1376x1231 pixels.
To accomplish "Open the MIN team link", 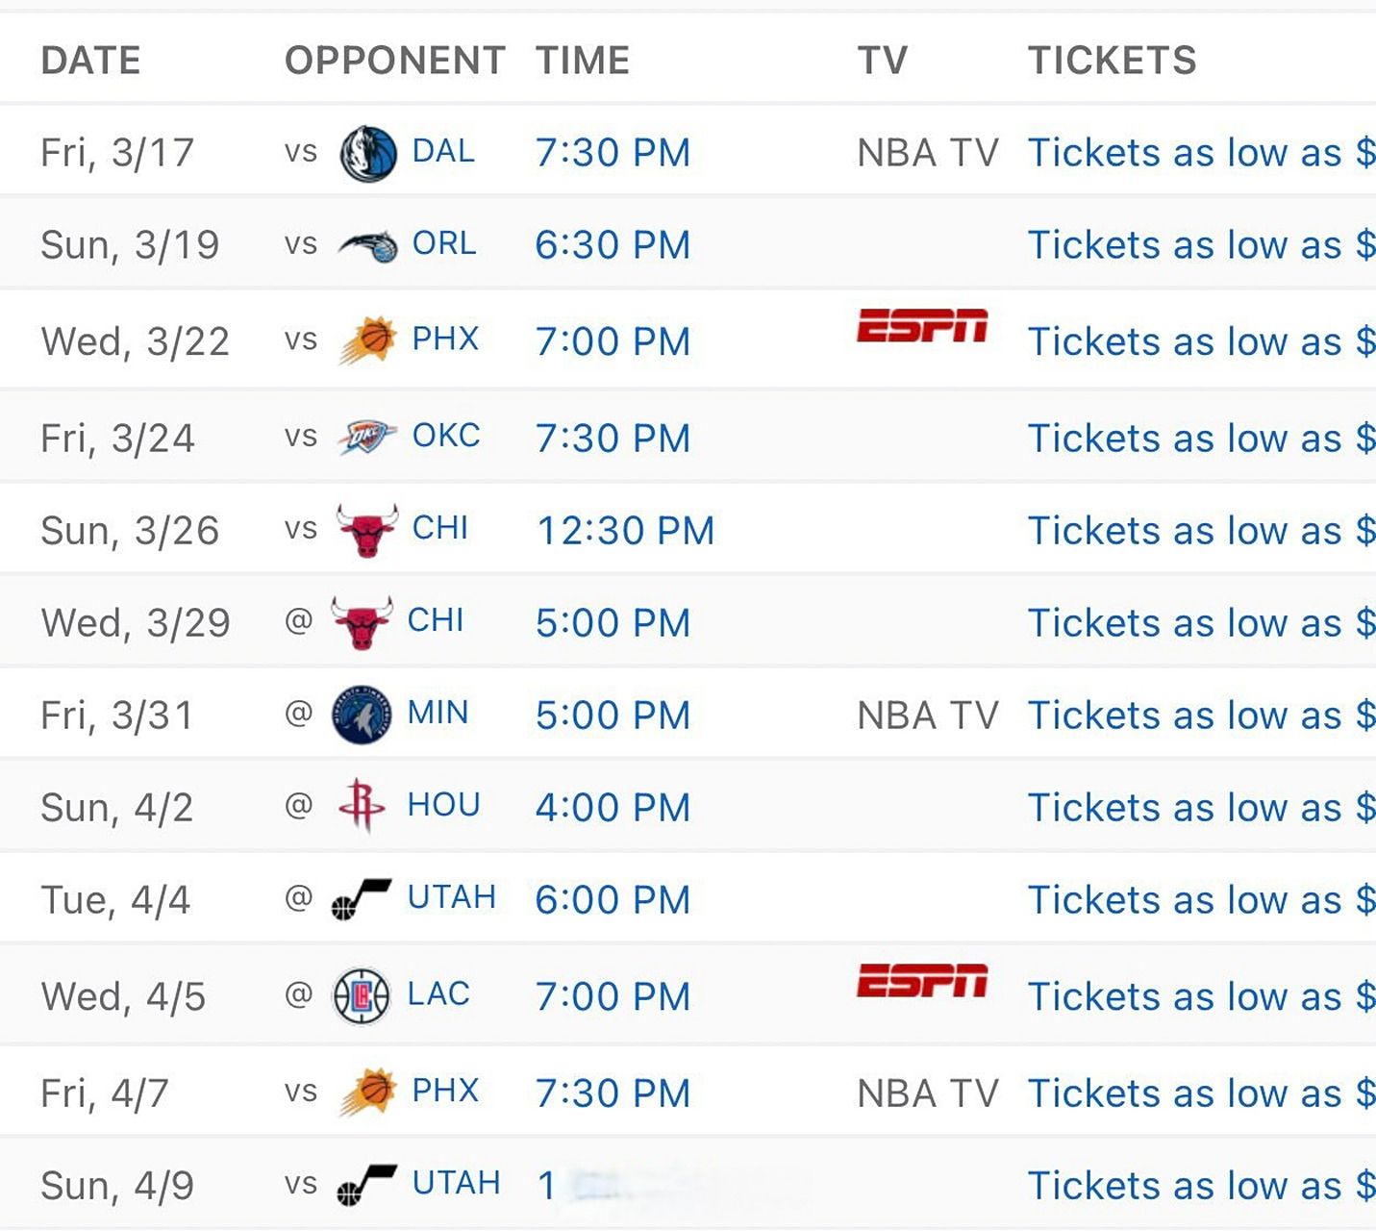I will tap(438, 713).
